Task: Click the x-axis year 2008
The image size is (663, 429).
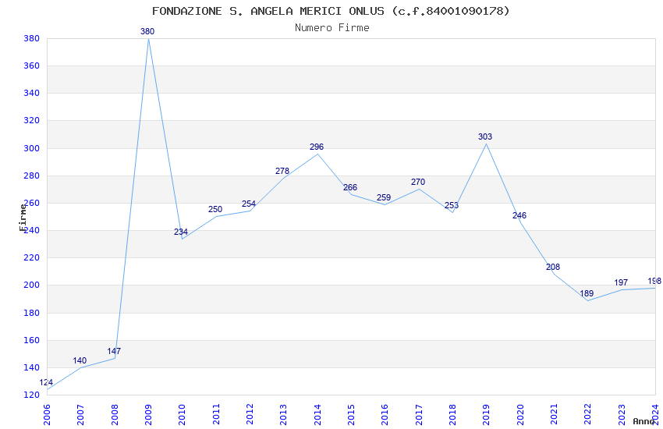Action: point(114,415)
